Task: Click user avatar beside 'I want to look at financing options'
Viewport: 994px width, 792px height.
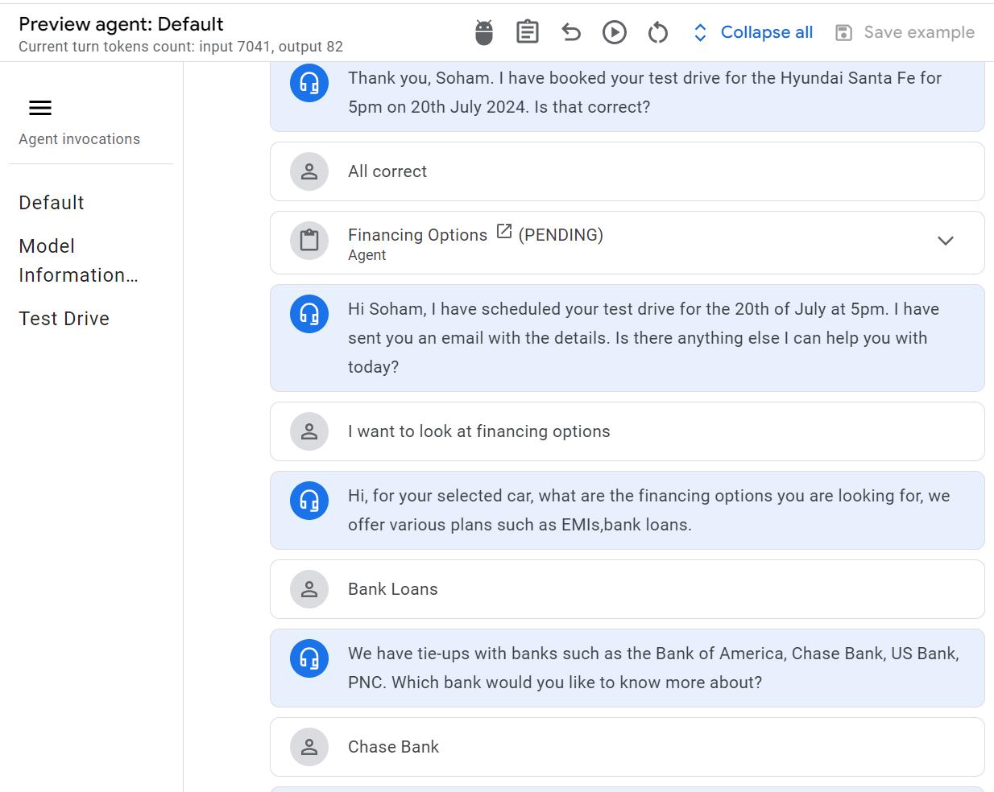Action: click(309, 431)
